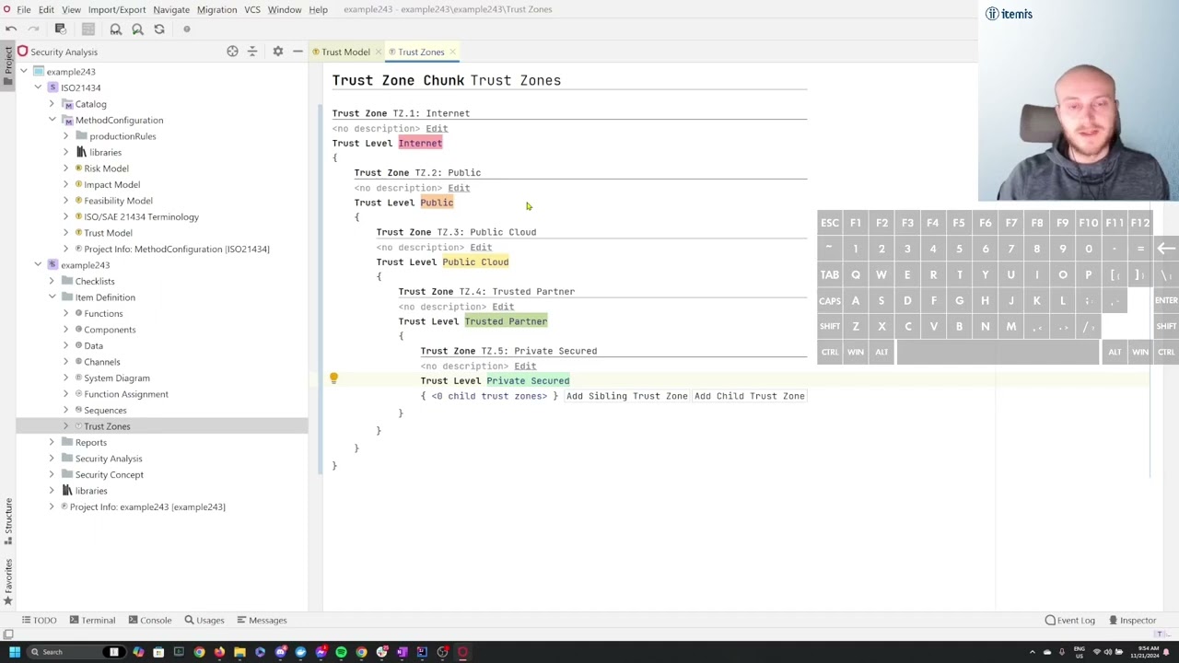The image size is (1179, 663).
Task: Open Spotify from the taskbar
Action: tap(341, 652)
